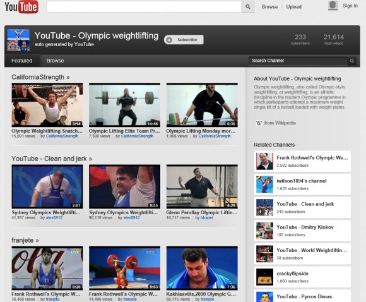The width and height of the screenshot is (366, 302).
Task: Open Glenn Pendlay Olympic Lifting video thumbnail
Action: [x=202, y=186]
